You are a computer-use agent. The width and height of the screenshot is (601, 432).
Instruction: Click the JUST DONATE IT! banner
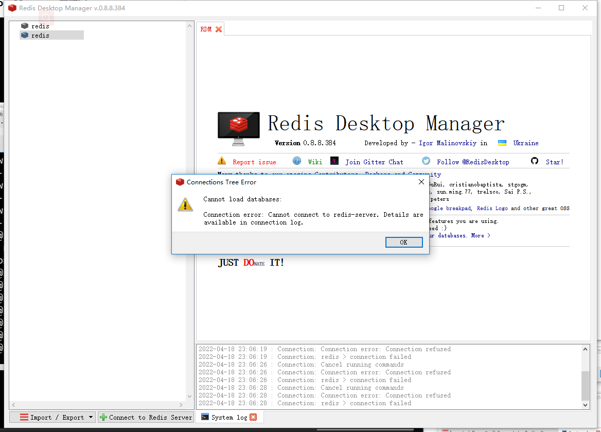coord(251,263)
